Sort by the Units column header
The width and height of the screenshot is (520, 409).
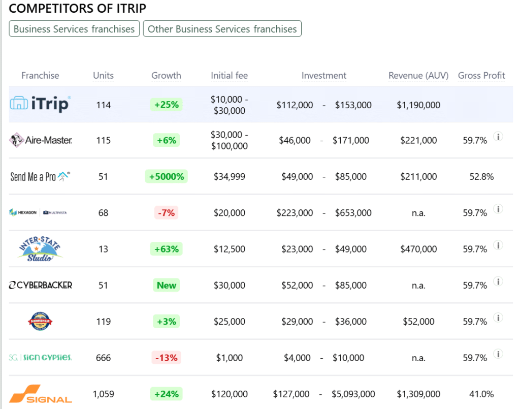[103, 76]
